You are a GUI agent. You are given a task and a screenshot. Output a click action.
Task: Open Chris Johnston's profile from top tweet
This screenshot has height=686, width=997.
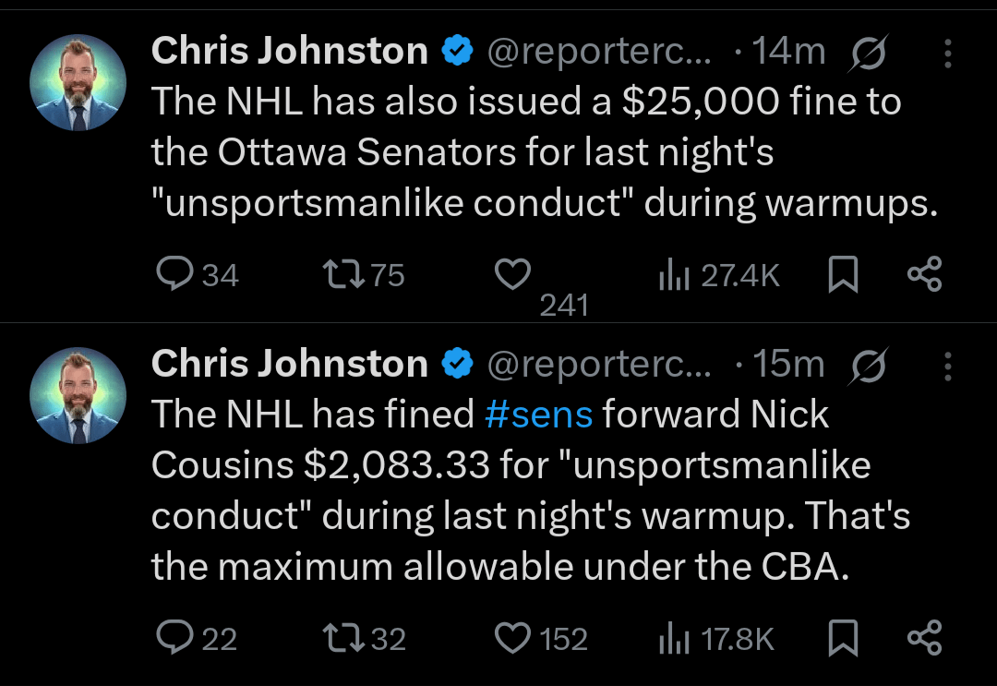(x=290, y=51)
